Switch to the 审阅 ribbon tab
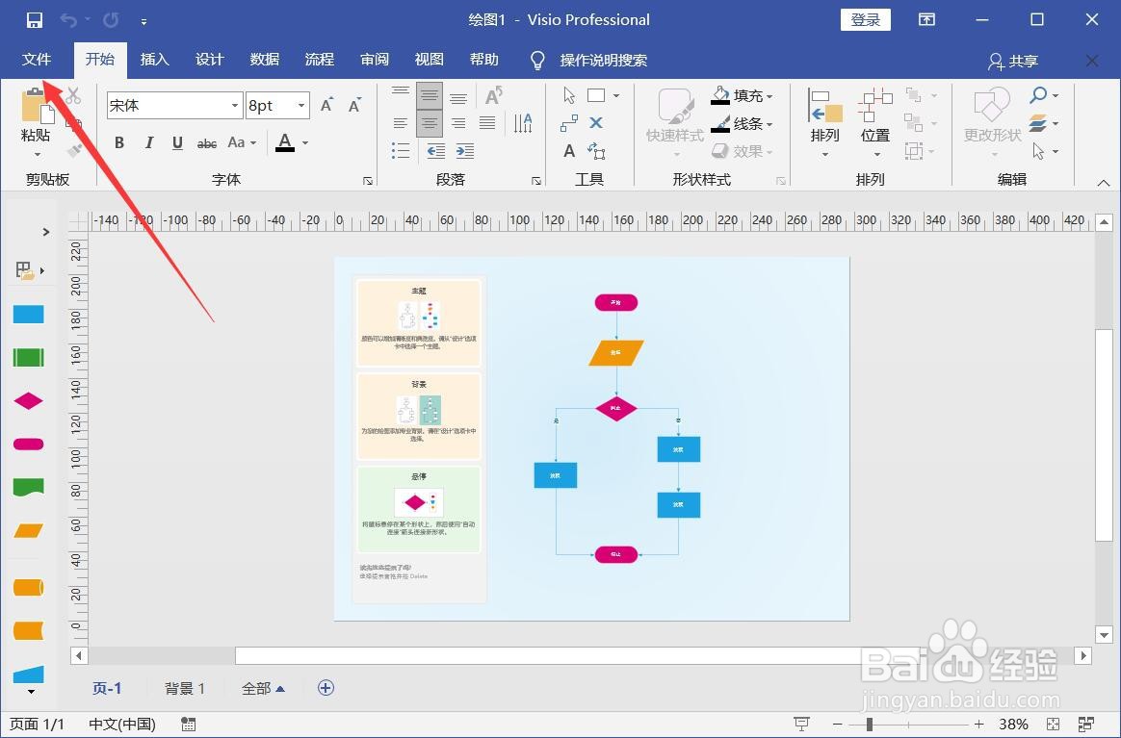Viewport: 1121px width, 738px height. pyautogui.click(x=375, y=60)
